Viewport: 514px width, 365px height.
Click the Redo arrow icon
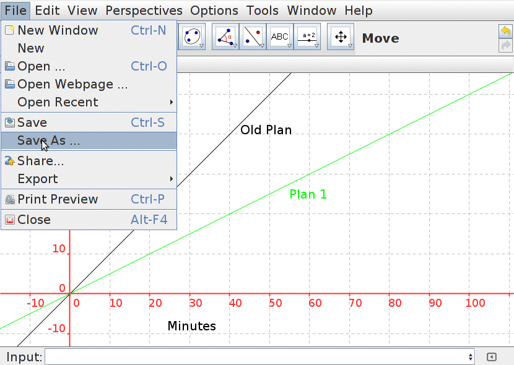pos(505,43)
